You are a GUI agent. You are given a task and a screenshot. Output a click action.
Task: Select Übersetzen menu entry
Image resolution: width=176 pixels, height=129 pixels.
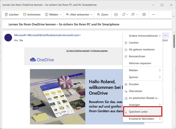tap(143, 91)
